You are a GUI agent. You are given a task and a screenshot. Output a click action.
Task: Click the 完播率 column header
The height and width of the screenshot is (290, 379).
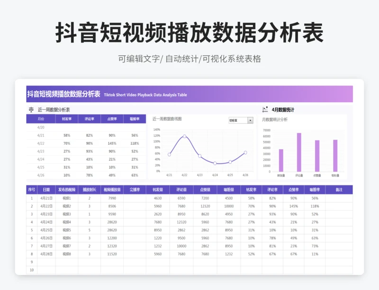tap(135, 190)
